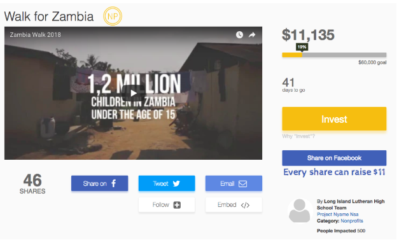
Task: Click the Embed code brackets icon
Action: point(245,205)
